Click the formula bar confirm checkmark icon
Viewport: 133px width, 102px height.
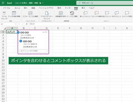coord(23,24)
